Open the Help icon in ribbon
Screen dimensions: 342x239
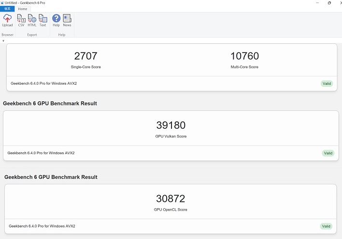pos(56,20)
